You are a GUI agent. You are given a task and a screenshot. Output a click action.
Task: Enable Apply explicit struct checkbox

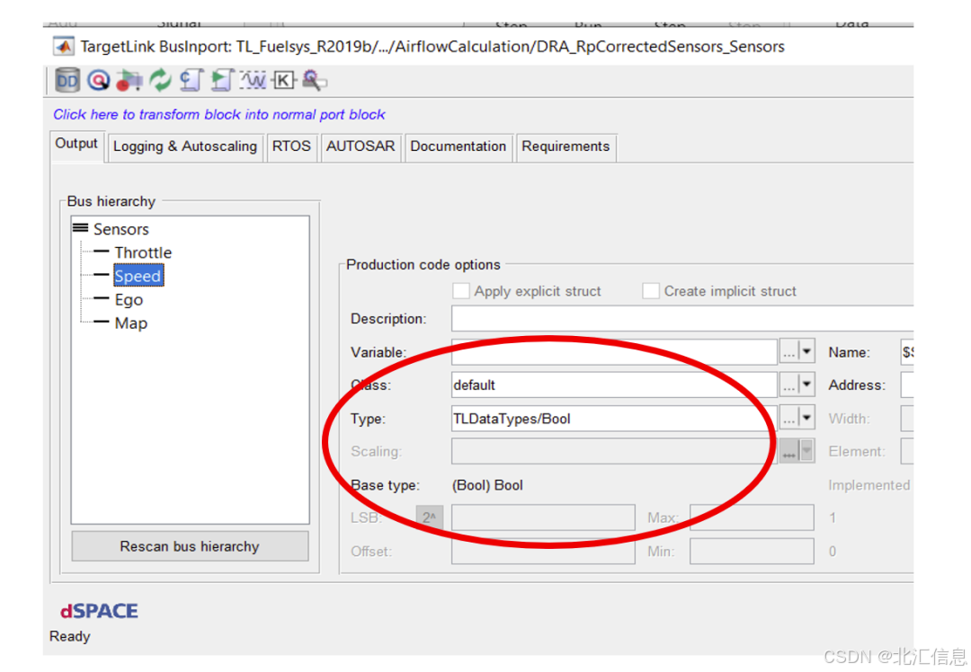[x=460, y=291]
